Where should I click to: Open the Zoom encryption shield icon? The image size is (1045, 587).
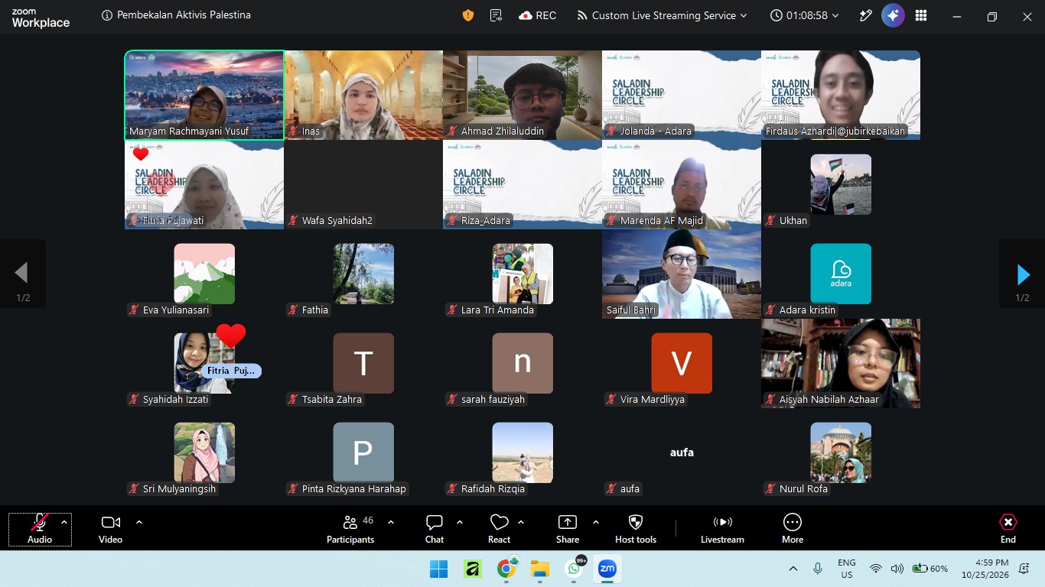click(468, 15)
